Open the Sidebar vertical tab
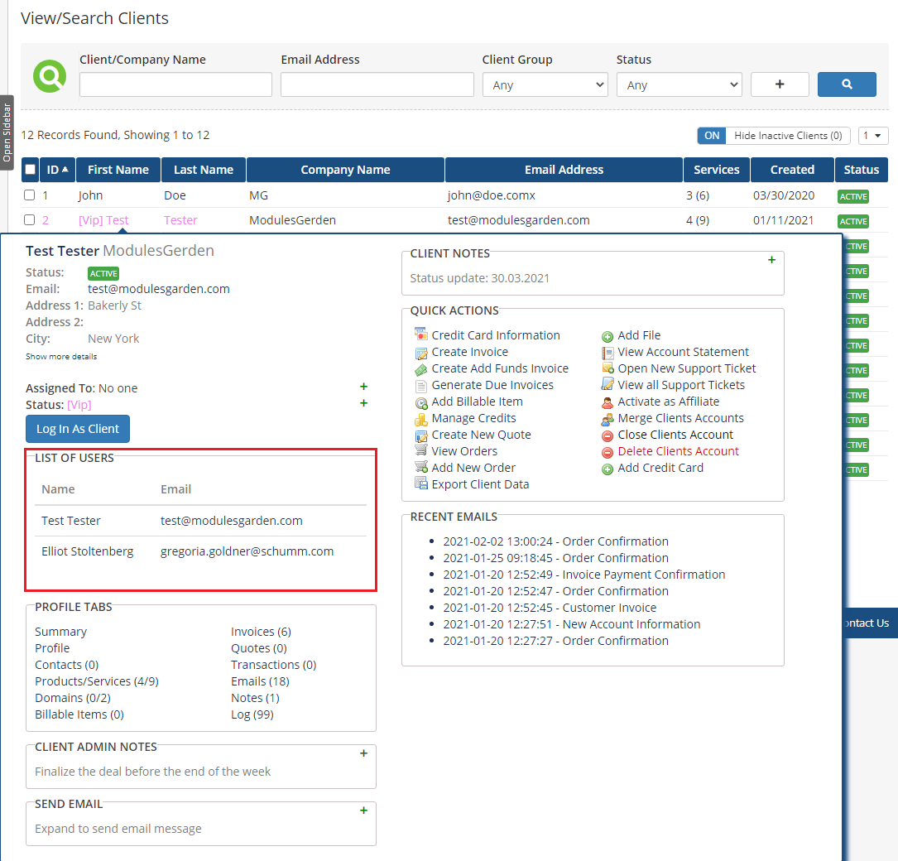The height and width of the screenshot is (861, 898). click(7, 132)
